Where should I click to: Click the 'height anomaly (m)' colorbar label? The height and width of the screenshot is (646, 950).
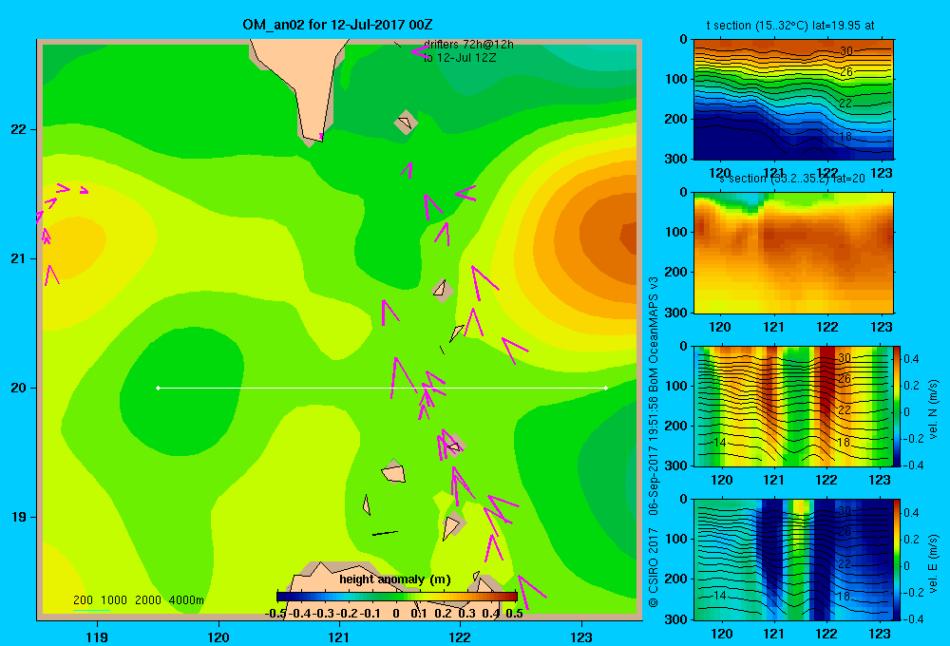point(395,579)
